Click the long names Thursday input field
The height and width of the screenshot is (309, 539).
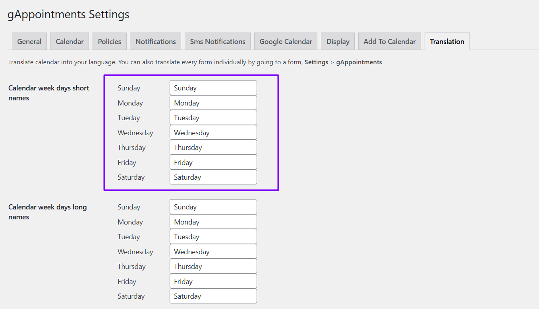[213, 266]
